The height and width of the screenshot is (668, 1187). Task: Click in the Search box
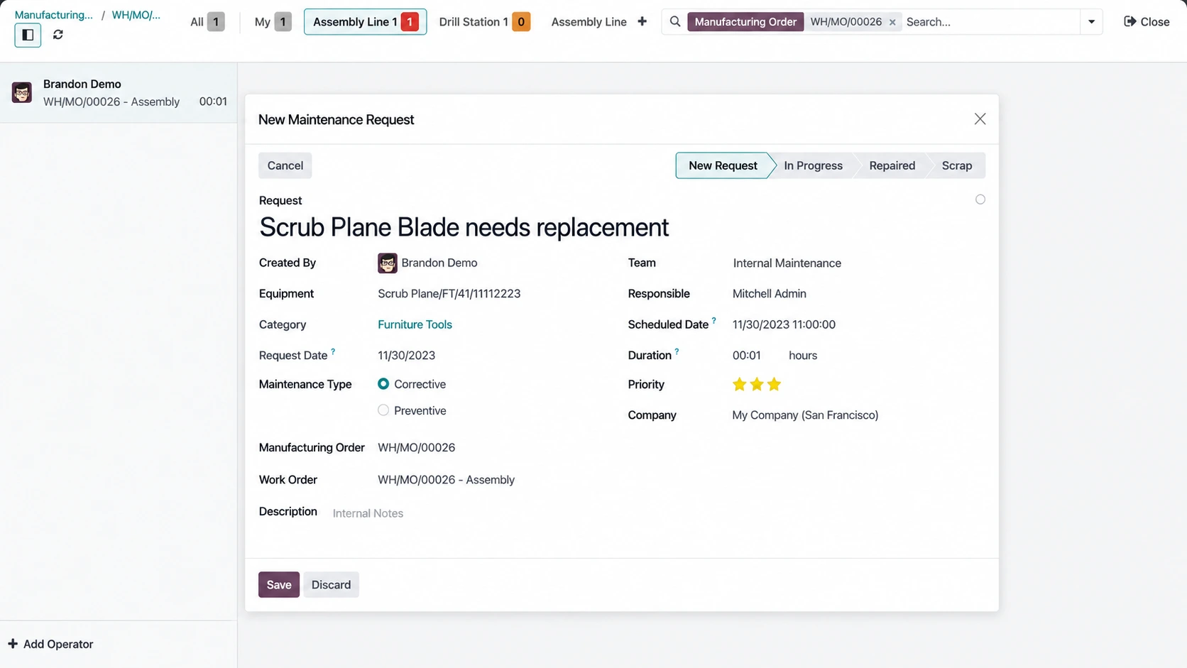point(991,22)
